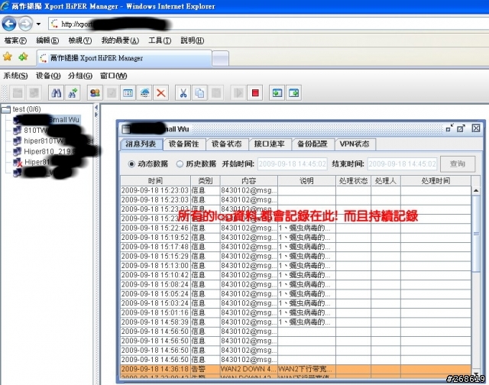Click the window with right green arrow icon
Viewport: 489px width, 385px height.
point(293,93)
